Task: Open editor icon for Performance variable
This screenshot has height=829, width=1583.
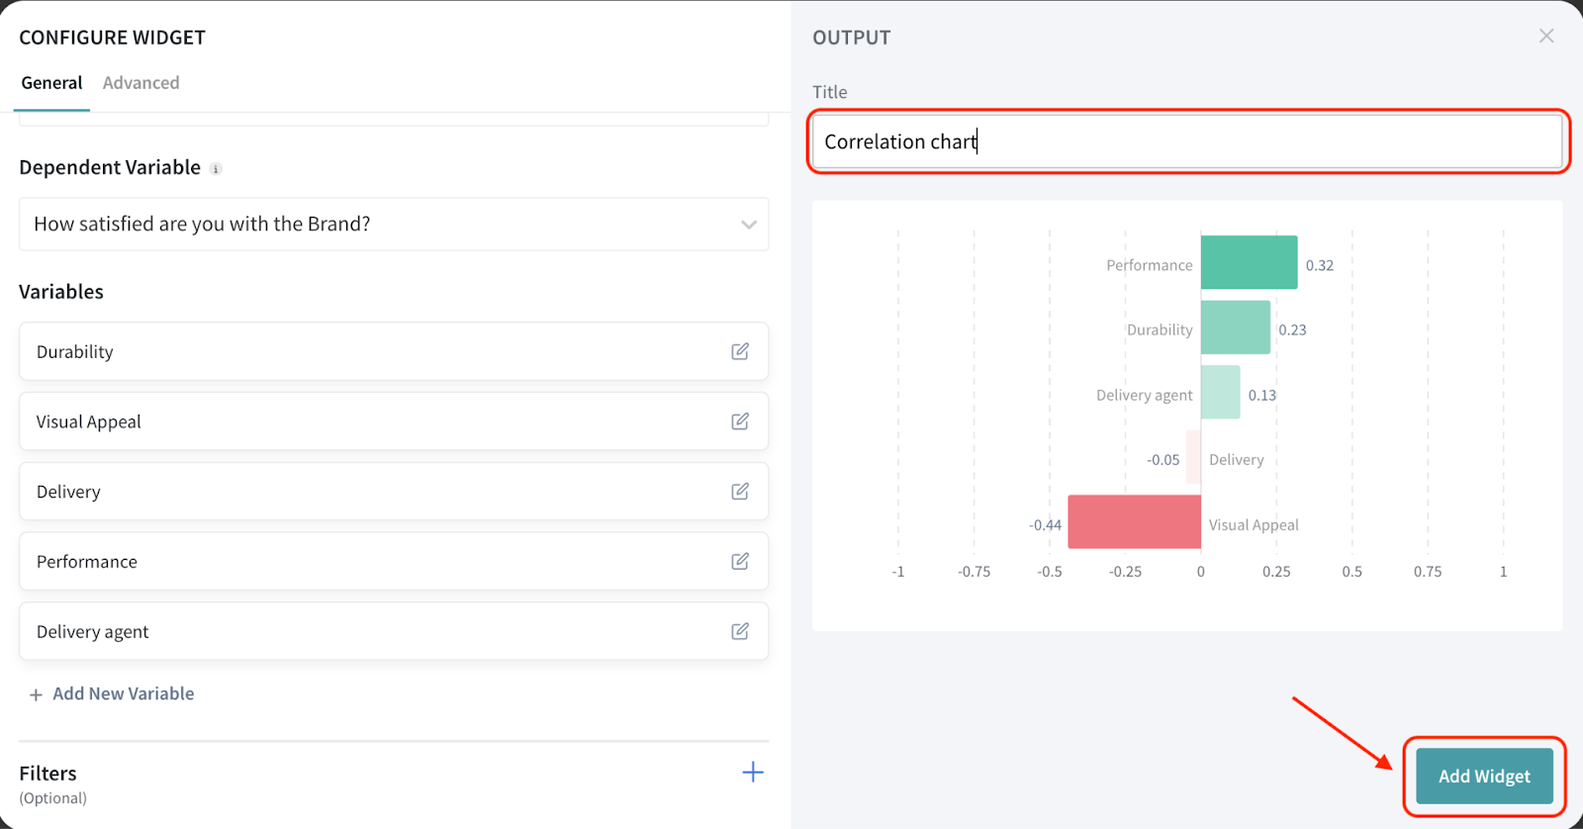Action: (740, 562)
